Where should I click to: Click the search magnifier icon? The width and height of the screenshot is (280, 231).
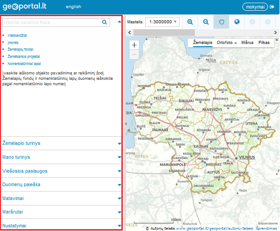pyautogui.click(x=104, y=22)
